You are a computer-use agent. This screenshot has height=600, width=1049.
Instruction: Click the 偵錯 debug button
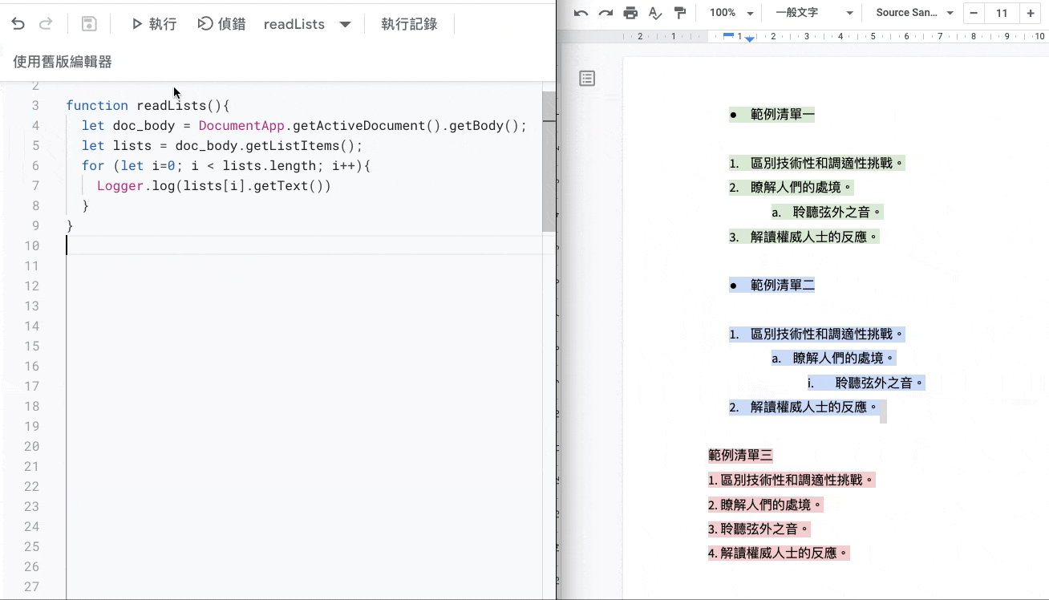[x=222, y=24]
